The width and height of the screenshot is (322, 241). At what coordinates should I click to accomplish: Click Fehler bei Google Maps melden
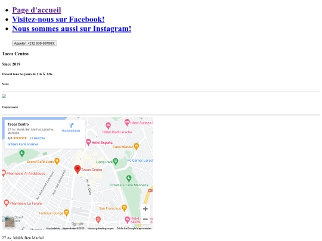pos(134,229)
